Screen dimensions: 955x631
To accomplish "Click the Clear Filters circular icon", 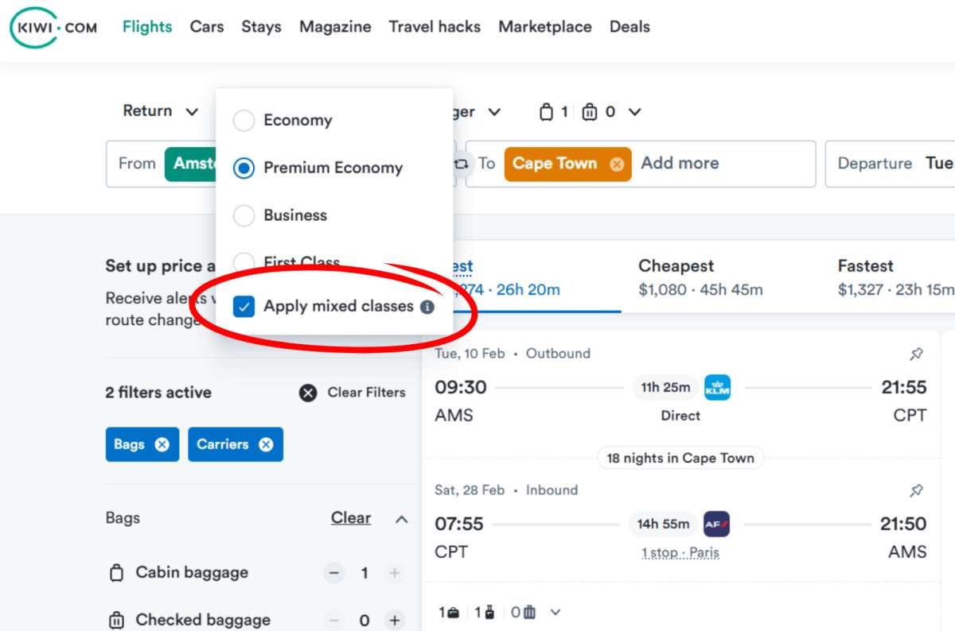I will click(310, 392).
